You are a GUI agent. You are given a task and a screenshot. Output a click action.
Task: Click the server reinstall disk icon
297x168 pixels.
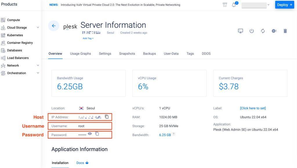pyautogui.click(x=274, y=31)
